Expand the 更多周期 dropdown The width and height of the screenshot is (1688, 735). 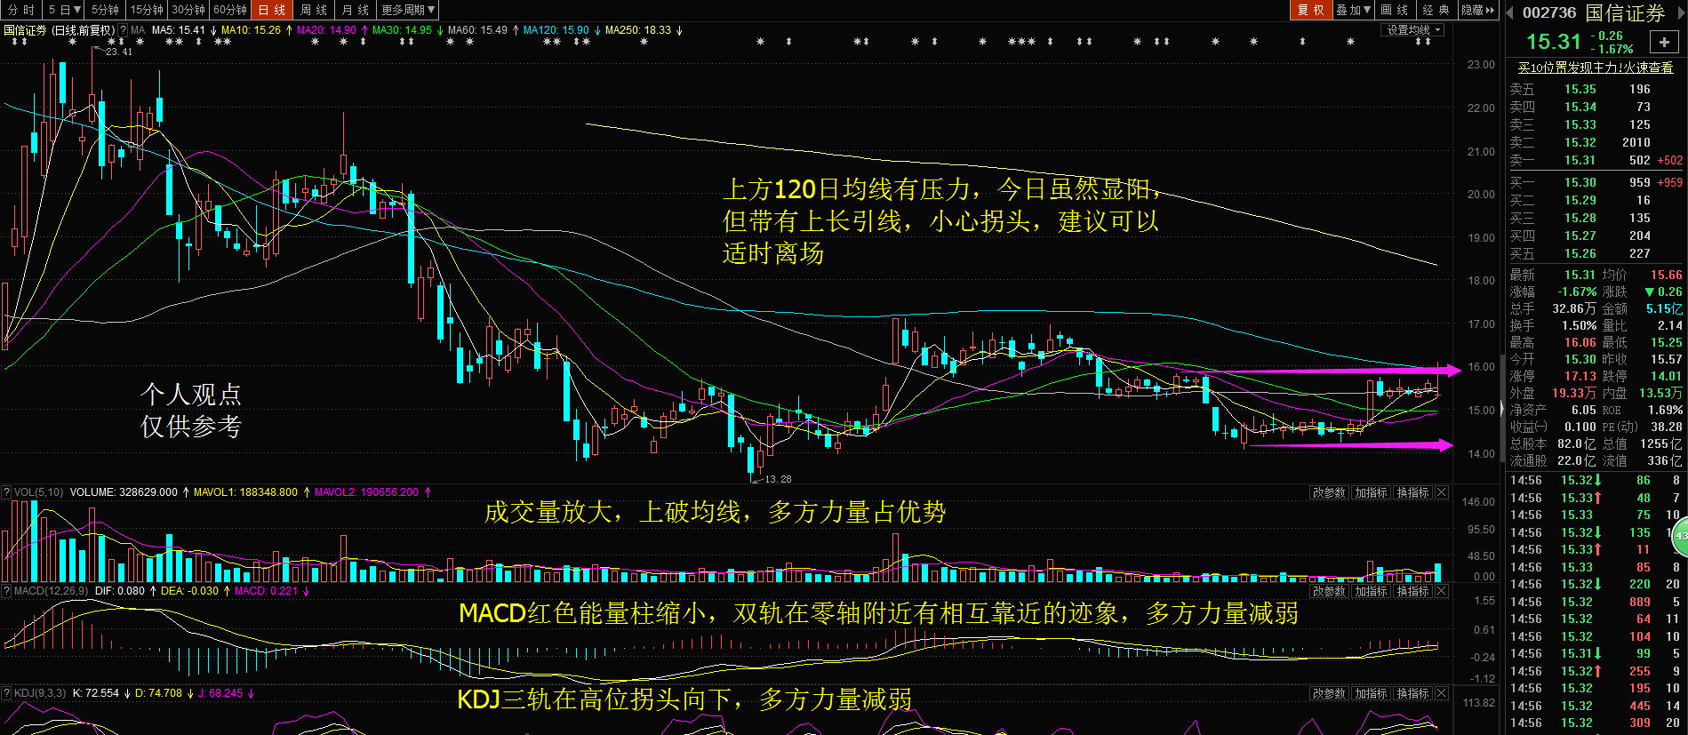[408, 10]
